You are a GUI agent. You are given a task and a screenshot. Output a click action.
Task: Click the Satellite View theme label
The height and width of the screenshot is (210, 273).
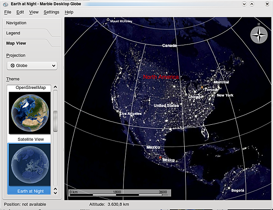[30, 139]
